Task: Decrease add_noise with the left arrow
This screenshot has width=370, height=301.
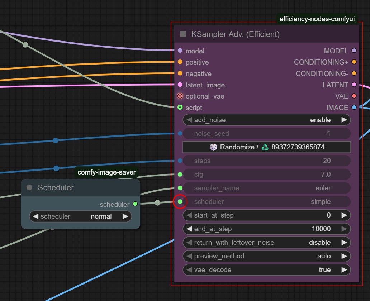Action: pos(189,120)
